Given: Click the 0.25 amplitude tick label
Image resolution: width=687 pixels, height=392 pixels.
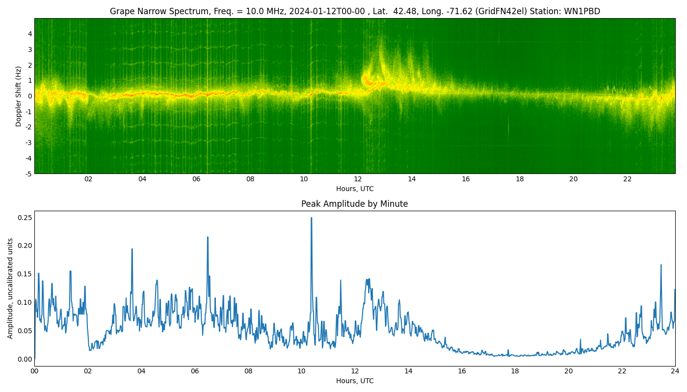Looking at the screenshot, I should (25, 218).
